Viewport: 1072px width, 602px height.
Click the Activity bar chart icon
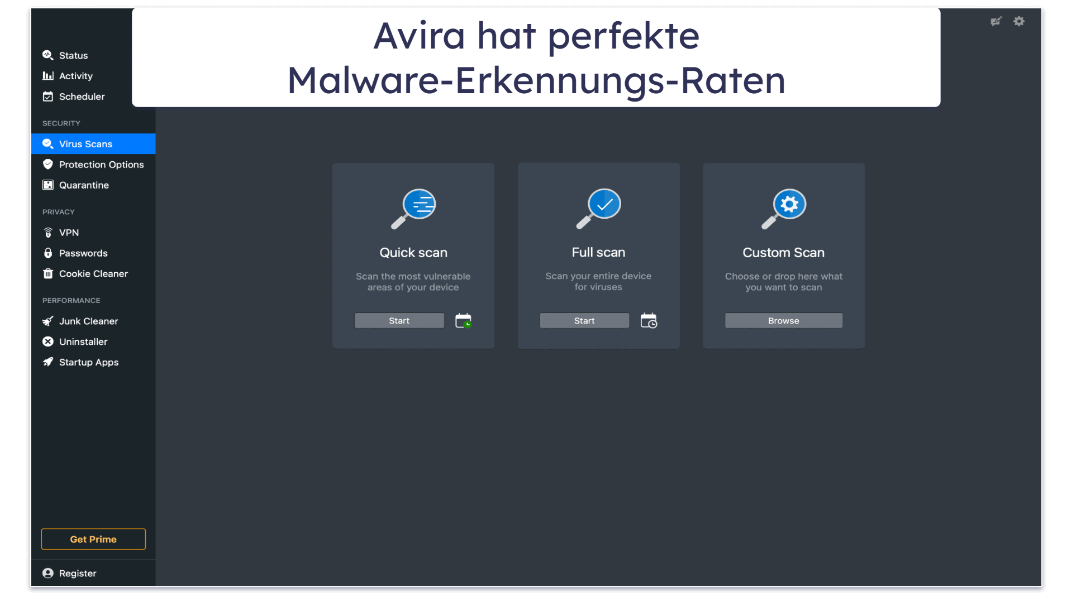(48, 76)
